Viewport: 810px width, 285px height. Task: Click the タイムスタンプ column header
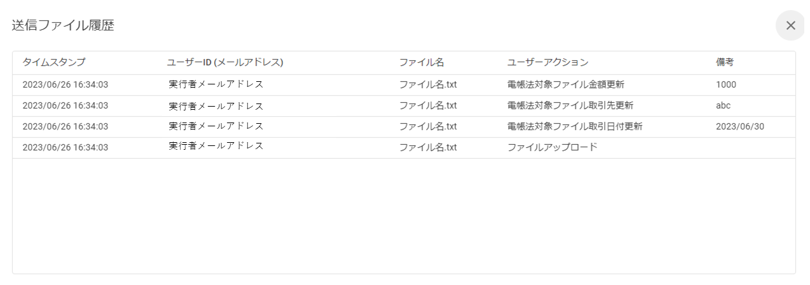pyautogui.click(x=54, y=62)
